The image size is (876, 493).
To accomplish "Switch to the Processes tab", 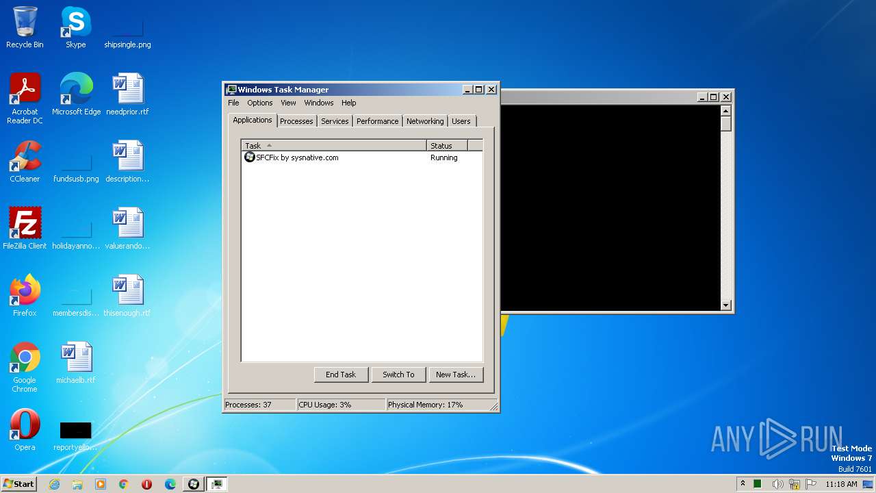I will pos(296,121).
